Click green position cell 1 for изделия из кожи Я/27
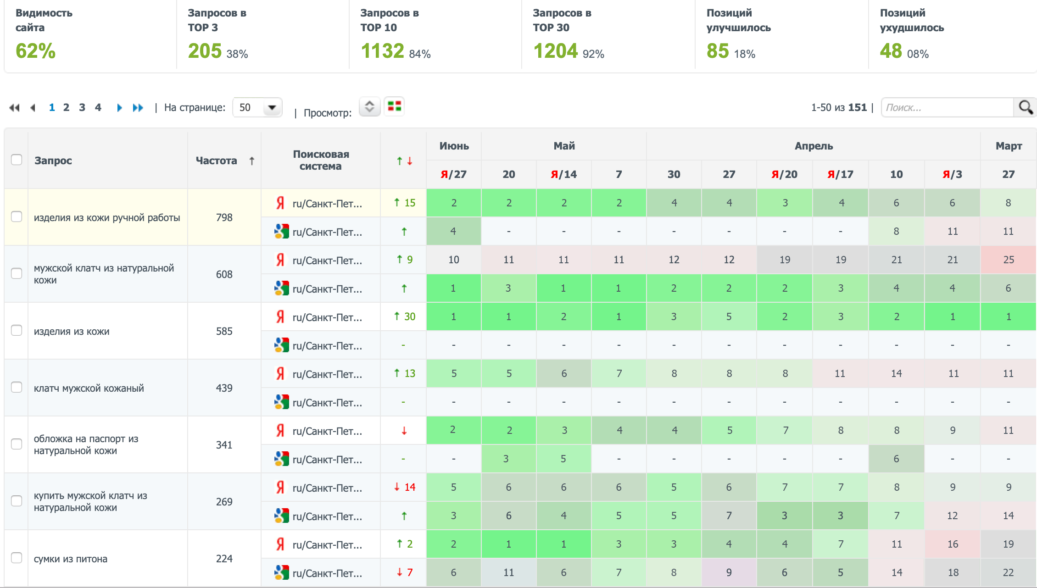The image size is (1037, 588). (453, 316)
